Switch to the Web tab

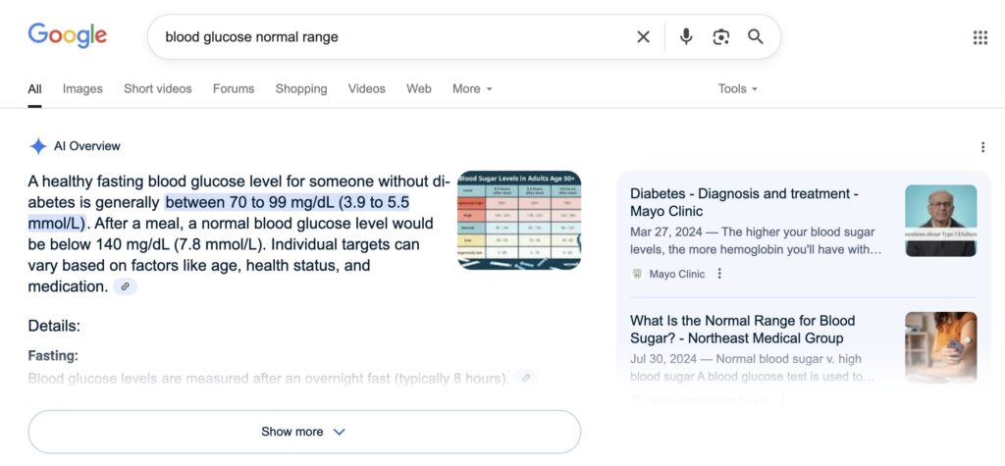[418, 89]
